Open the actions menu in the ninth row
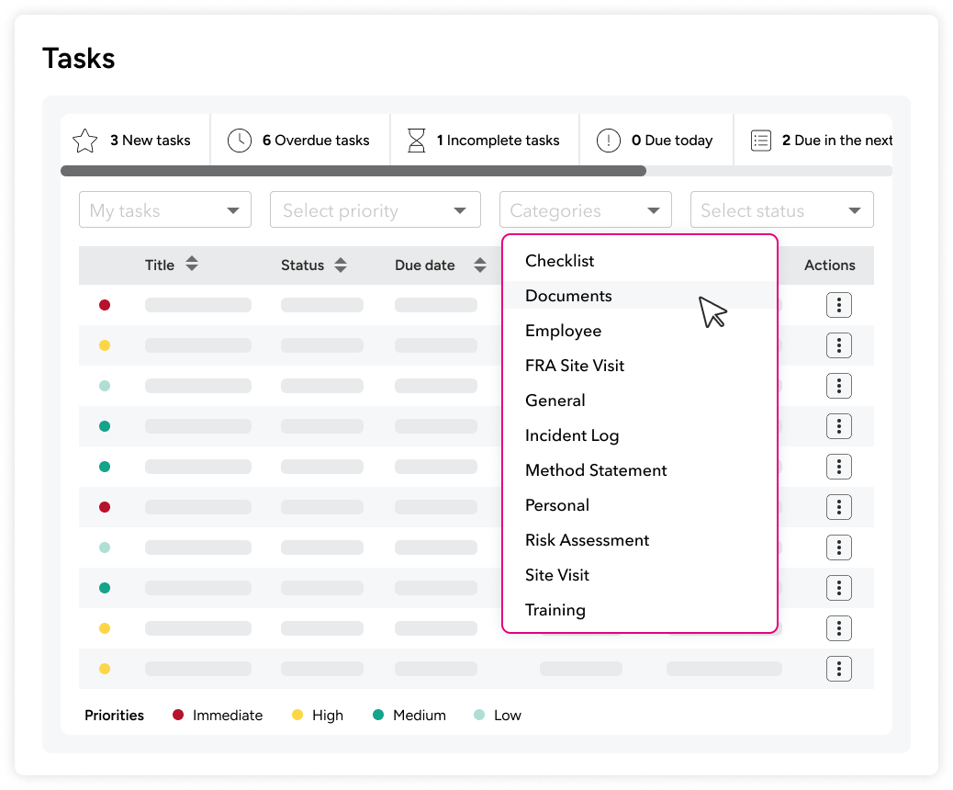The image size is (953, 790). pyautogui.click(x=839, y=628)
